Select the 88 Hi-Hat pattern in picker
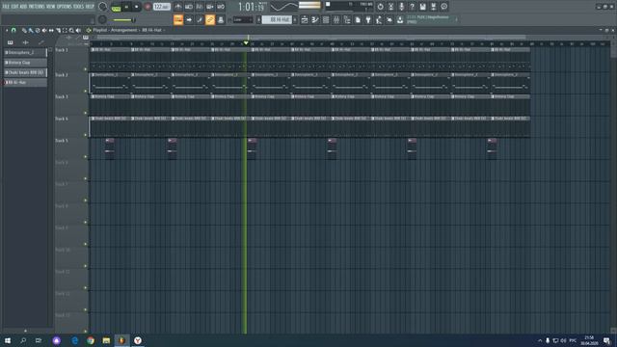Screen dimensions: 617x347 [25, 83]
